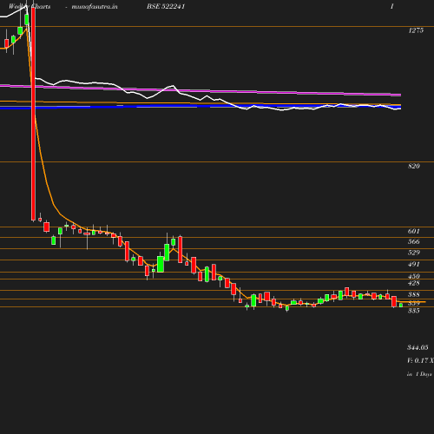Click the 601 price level label
The height and width of the screenshot is (434, 434).
point(414,231)
